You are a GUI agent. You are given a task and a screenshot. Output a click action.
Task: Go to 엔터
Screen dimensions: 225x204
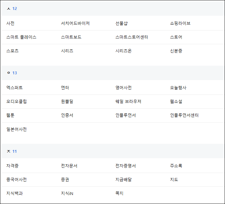(65, 87)
